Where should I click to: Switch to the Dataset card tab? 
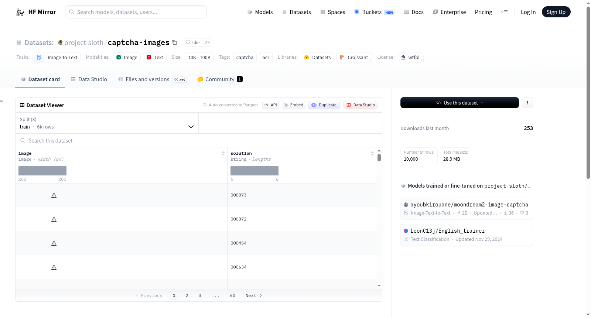click(x=40, y=79)
